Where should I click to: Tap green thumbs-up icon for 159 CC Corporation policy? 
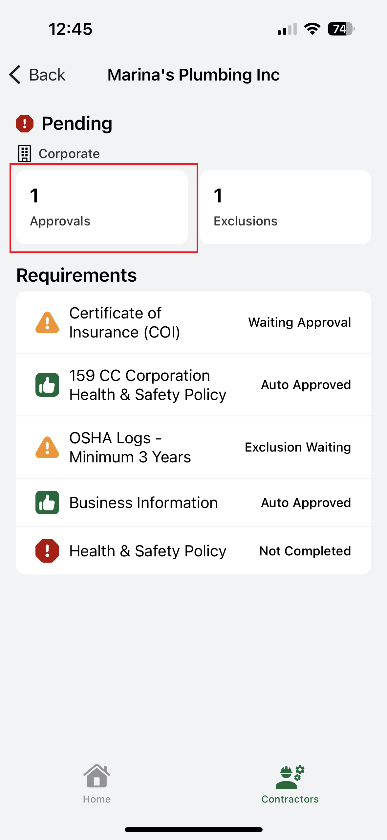click(47, 385)
